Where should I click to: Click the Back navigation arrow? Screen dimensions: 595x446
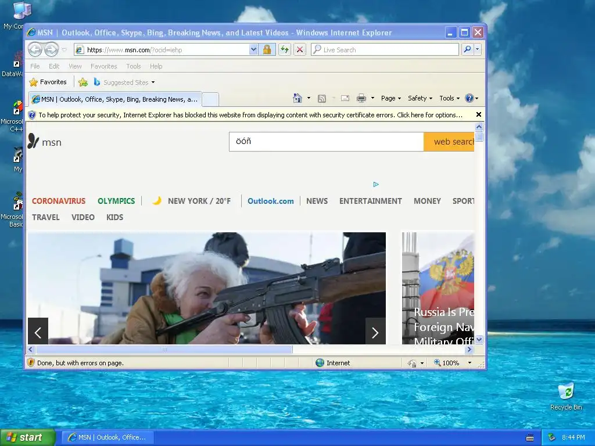click(x=35, y=50)
